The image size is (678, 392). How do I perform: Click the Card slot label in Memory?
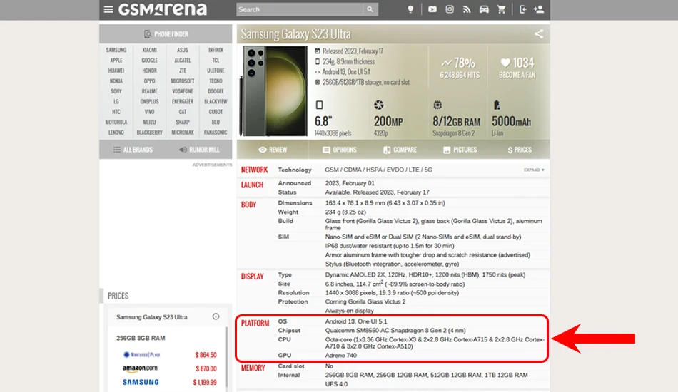point(291,366)
